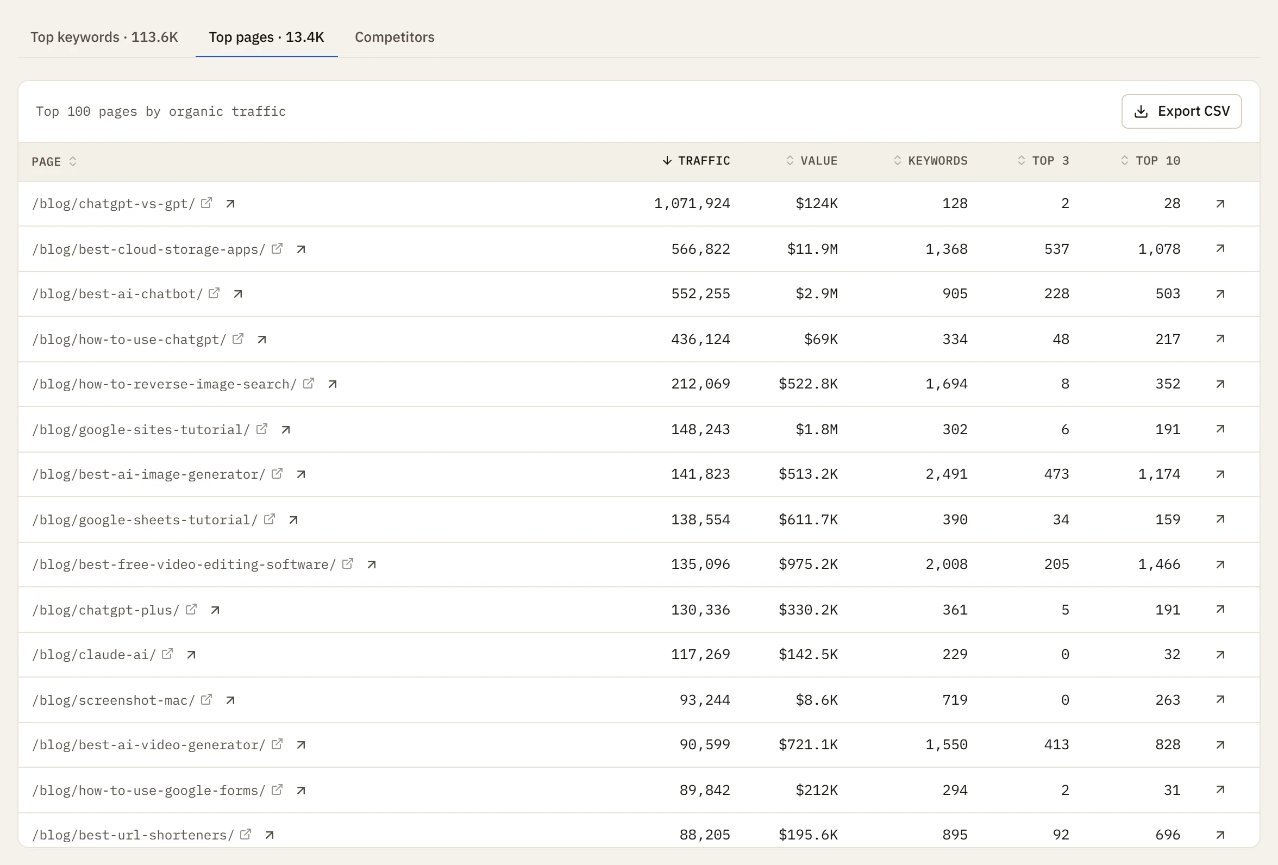Click the arrow icon beside /blog/how-to-use-chatgpt/ path
The width and height of the screenshot is (1278, 865).
coord(262,340)
